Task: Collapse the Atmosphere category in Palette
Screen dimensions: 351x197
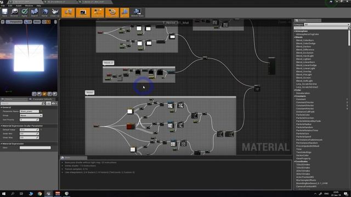Action: click(x=295, y=31)
